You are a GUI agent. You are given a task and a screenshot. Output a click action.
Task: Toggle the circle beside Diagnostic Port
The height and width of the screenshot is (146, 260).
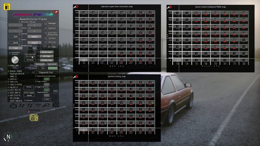click(x=33, y=72)
